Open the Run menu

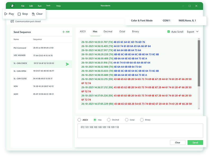(x=39, y=6)
